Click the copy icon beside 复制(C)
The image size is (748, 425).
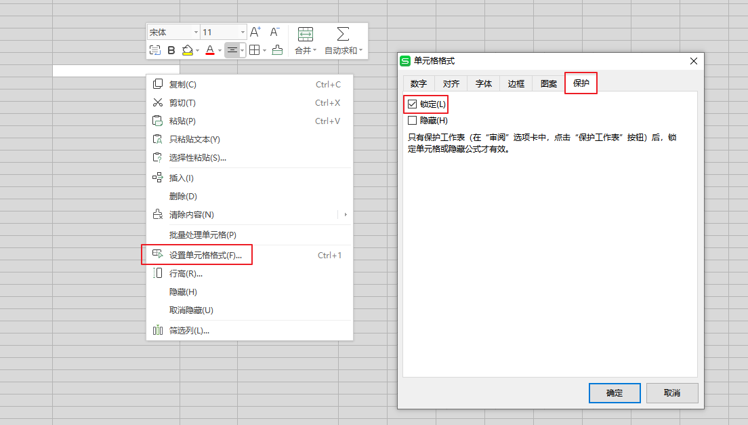(x=157, y=84)
